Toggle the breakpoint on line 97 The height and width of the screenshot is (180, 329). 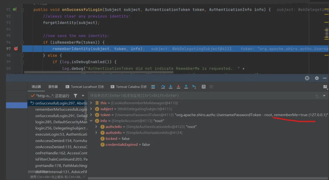(x=16, y=49)
